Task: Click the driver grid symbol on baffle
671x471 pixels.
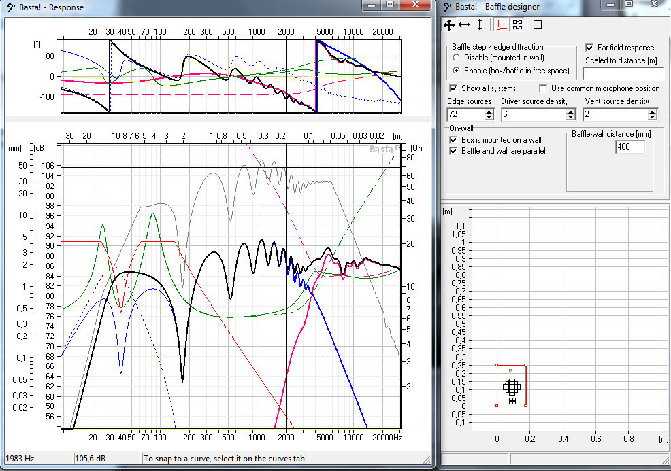Action: coord(511,387)
